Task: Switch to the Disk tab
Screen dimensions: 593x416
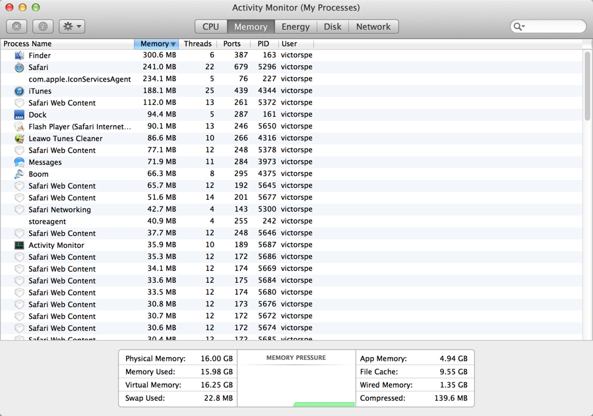Action: 332,26
